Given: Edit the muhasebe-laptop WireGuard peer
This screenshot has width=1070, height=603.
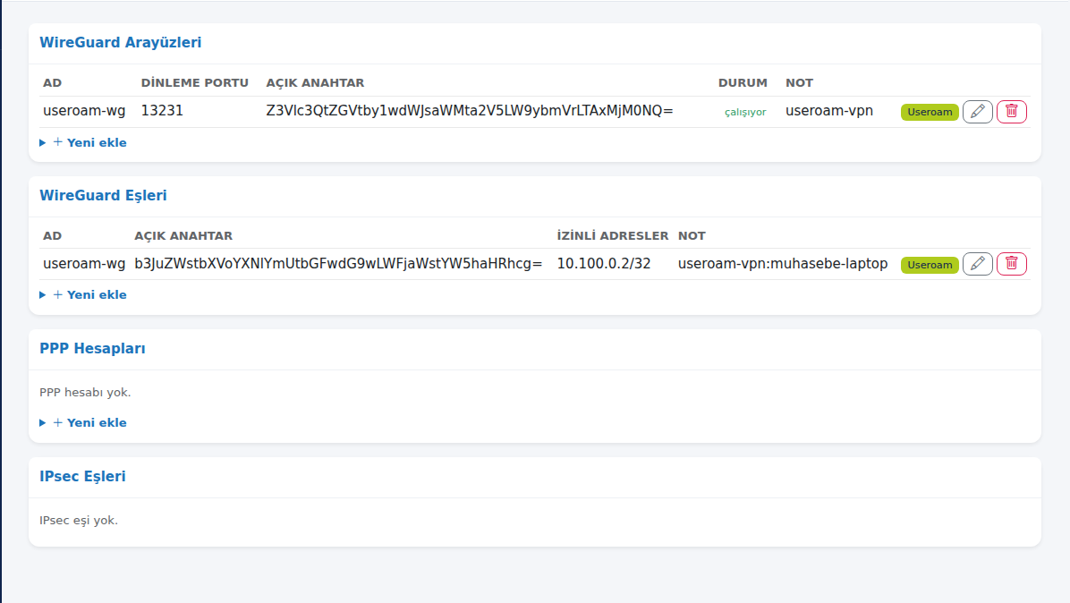Looking at the screenshot, I should tap(977, 264).
